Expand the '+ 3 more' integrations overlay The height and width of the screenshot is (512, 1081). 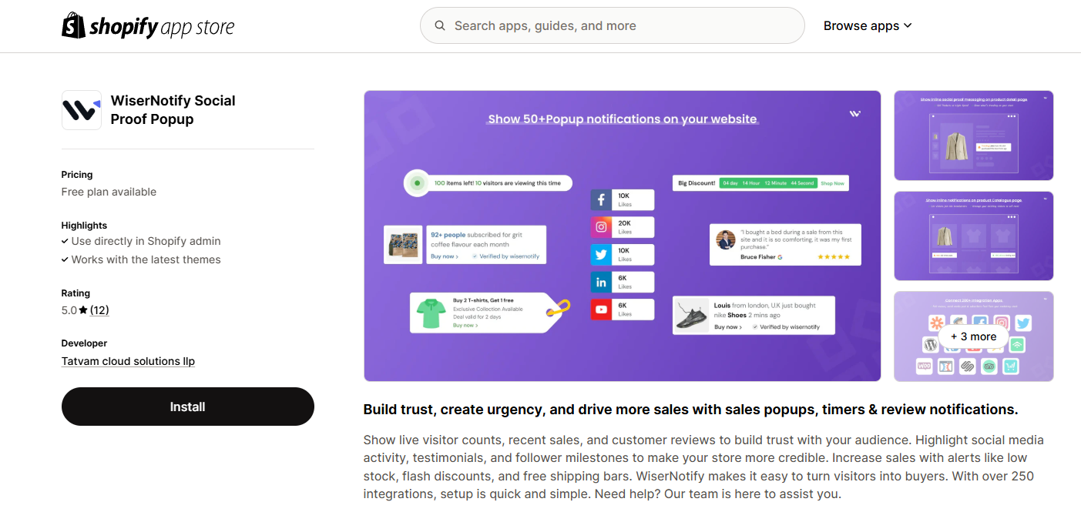[x=973, y=336]
